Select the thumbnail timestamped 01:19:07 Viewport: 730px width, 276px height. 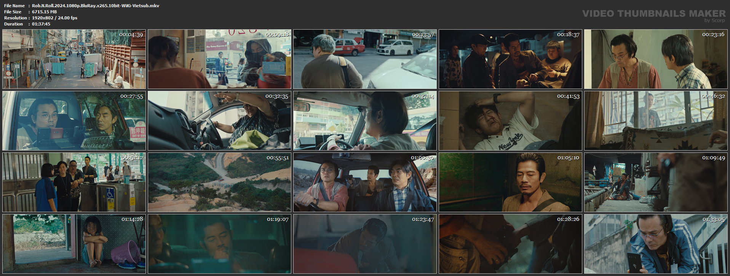[x=220, y=244]
